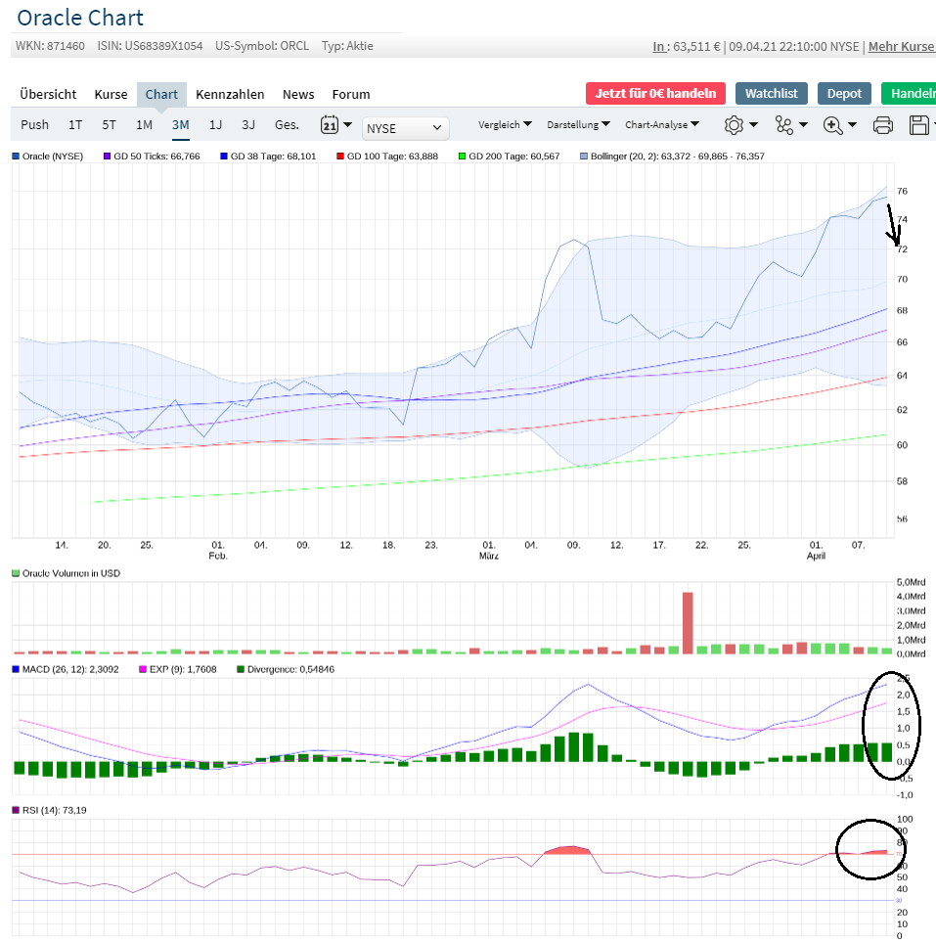Click Jetzt für 0€ handeln button
The image size is (936, 943).
[655, 94]
